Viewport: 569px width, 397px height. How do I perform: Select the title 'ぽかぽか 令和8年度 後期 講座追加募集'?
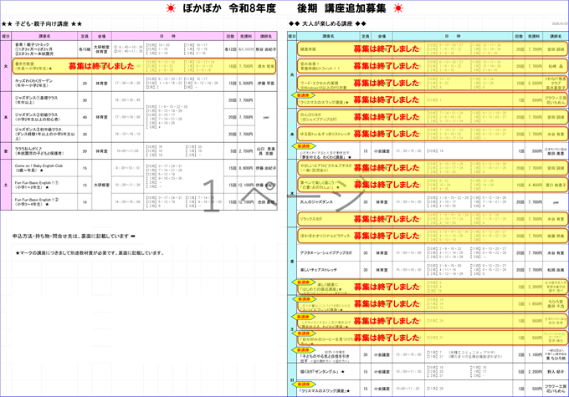click(284, 8)
